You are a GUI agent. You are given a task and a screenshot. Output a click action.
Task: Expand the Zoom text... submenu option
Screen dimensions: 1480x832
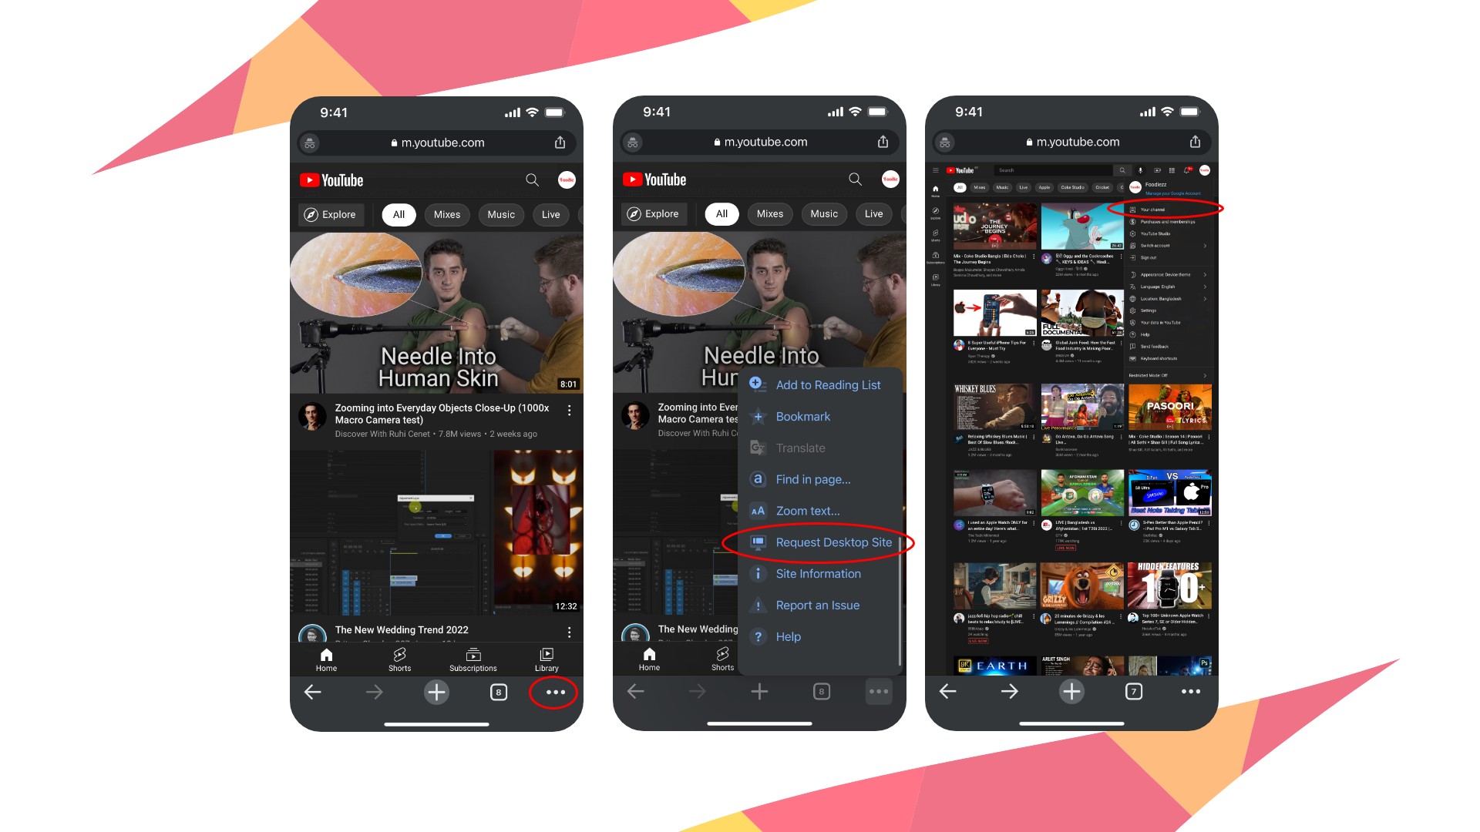pos(808,511)
